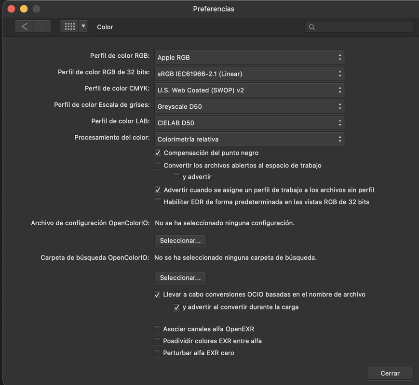Click the 'Preferencias' window title
Image resolution: width=419 pixels, height=385 pixels.
[214, 9]
